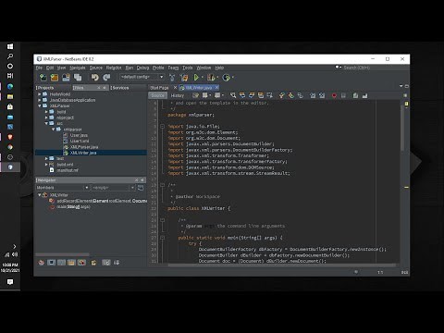This screenshot has height=333, width=444.
Task: Collapse the main method code fold
Action: (162, 238)
